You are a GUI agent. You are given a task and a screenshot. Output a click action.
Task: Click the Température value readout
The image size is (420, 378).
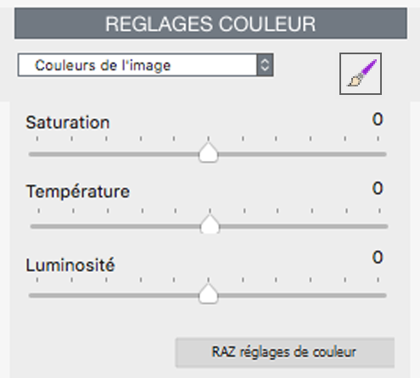pos(378,188)
